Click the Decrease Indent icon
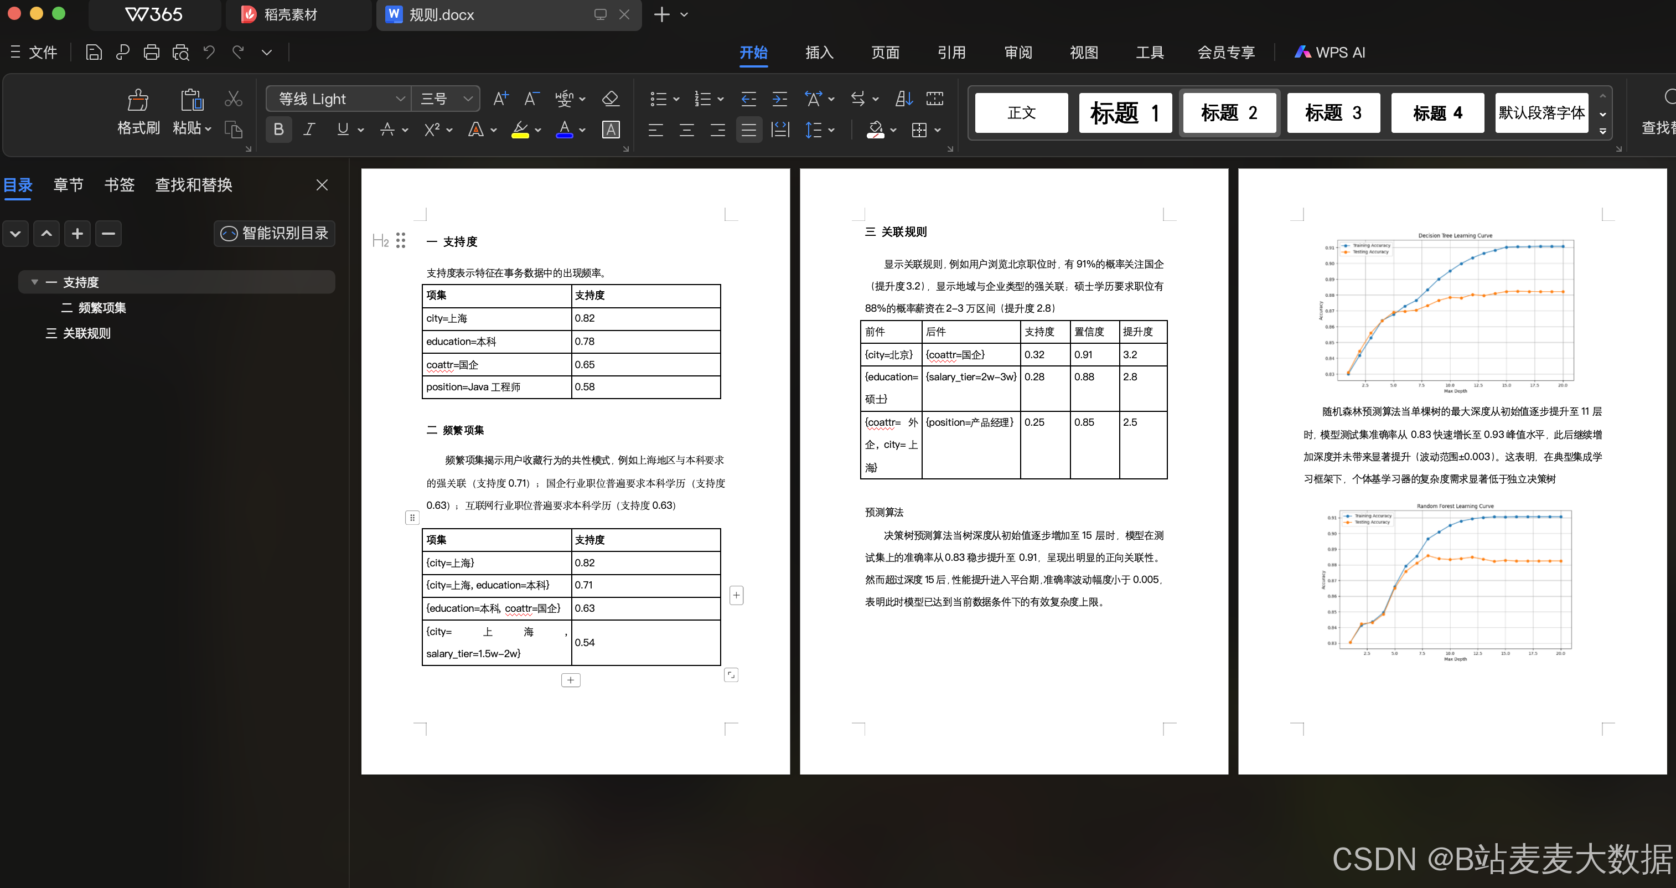The image size is (1676, 888). pos(748,98)
